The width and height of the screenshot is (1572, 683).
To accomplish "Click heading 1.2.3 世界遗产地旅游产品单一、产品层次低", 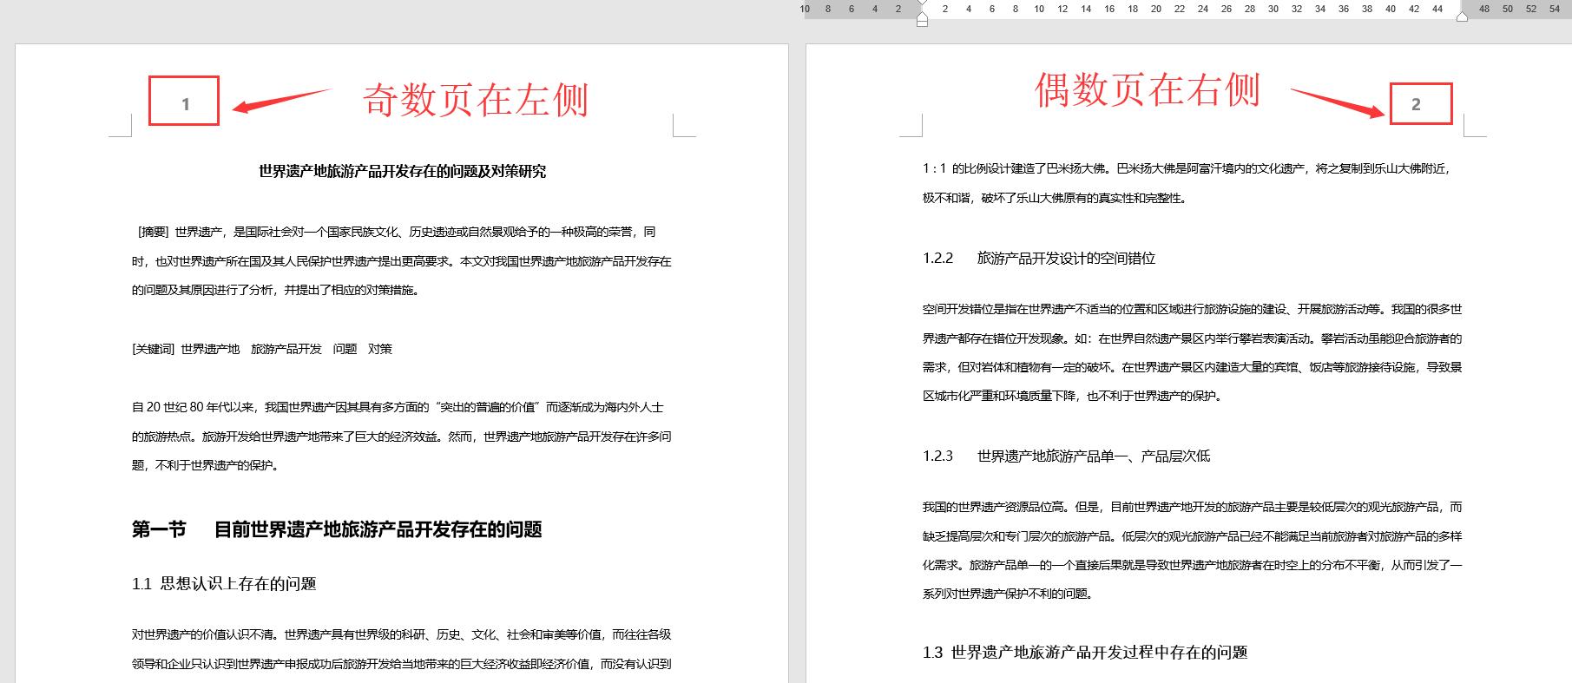I will 1066,456.
